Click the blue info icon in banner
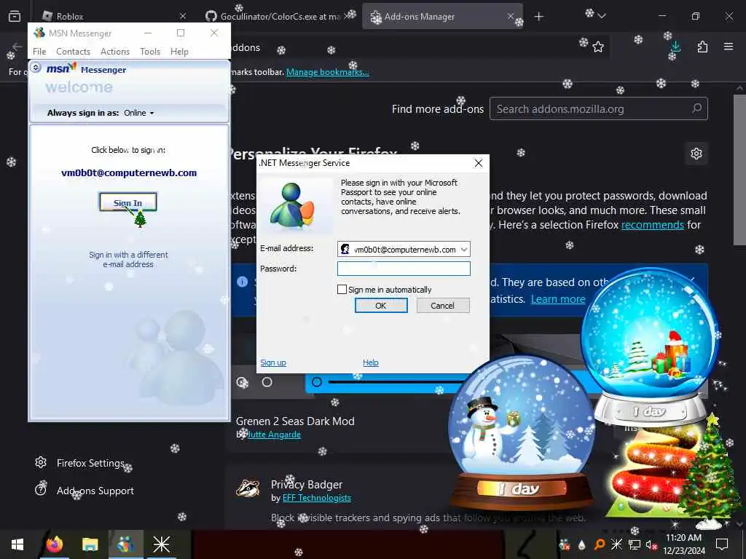Screen dimensions: 746x559 [242, 282]
